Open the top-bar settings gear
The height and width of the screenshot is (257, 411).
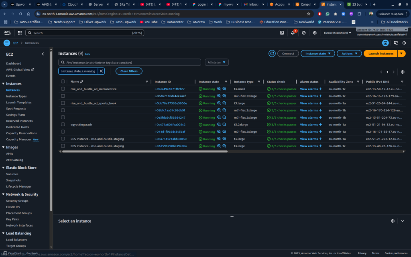(x=315, y=33)
